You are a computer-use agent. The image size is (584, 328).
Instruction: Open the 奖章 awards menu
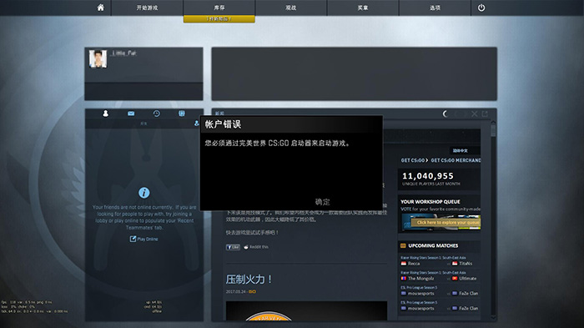pyautogui.click(x=363, y=8)
